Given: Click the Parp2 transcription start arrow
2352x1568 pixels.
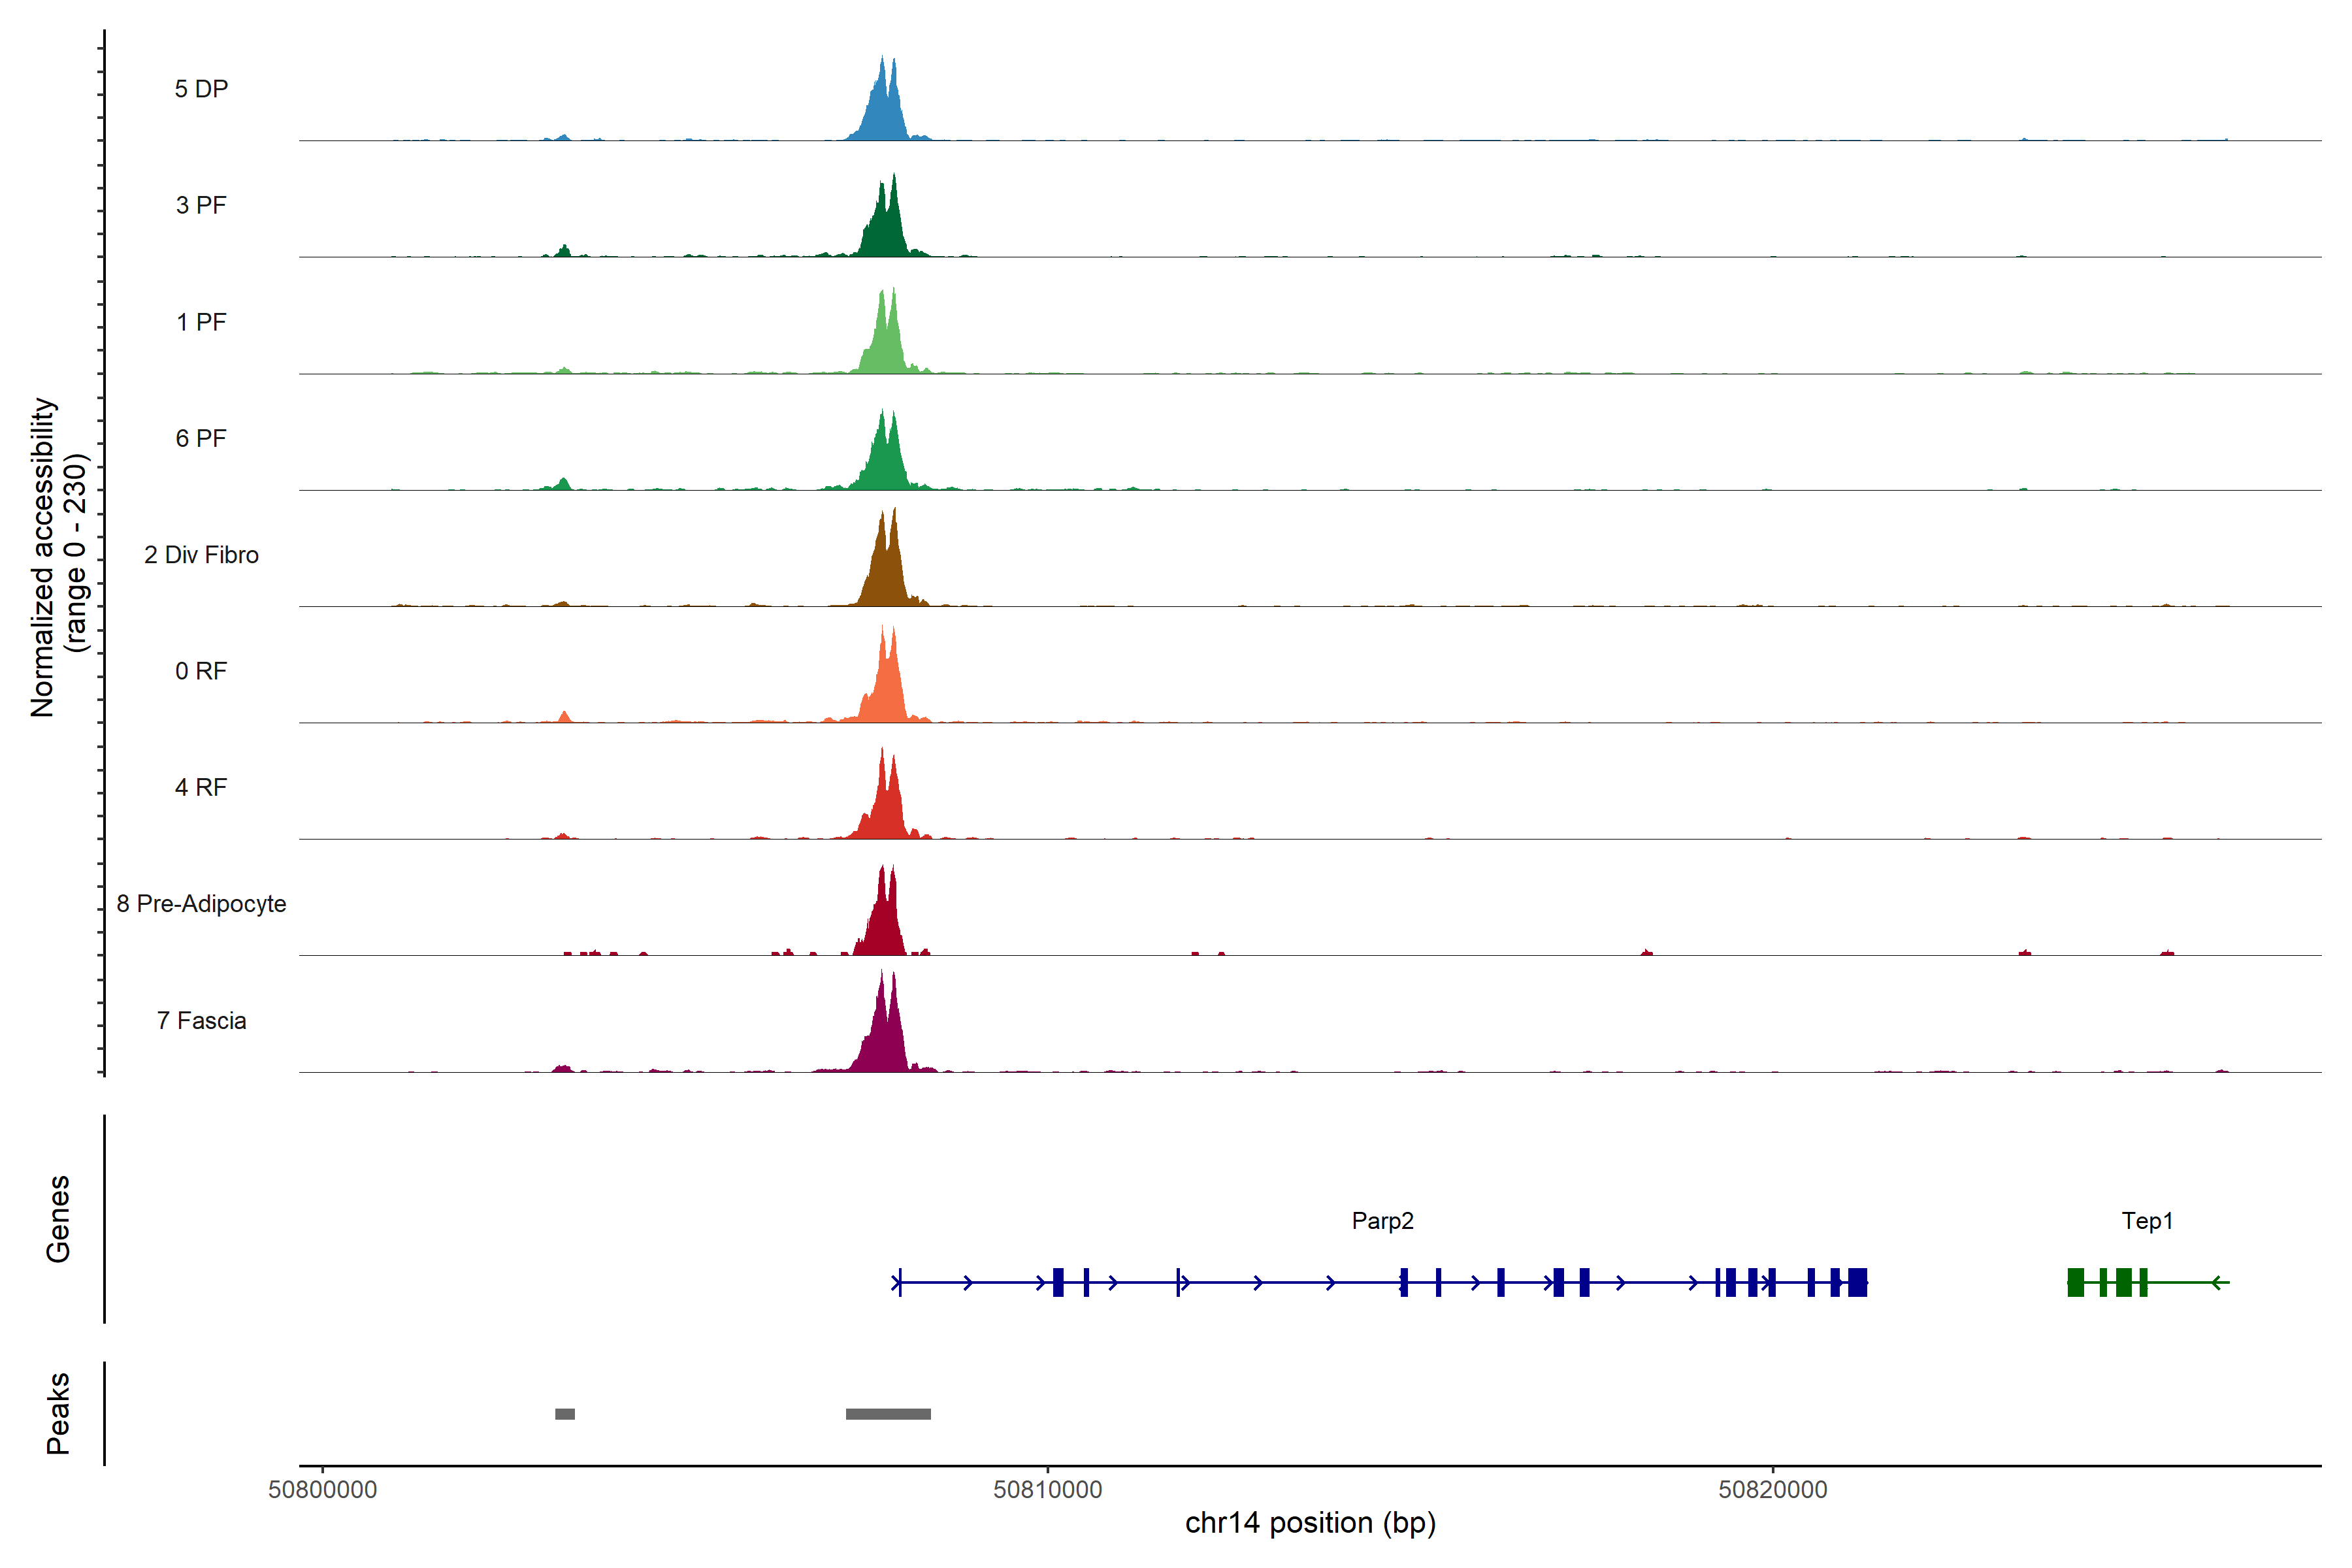Looking at the screenshot, I should click(x=897, y=1282).
